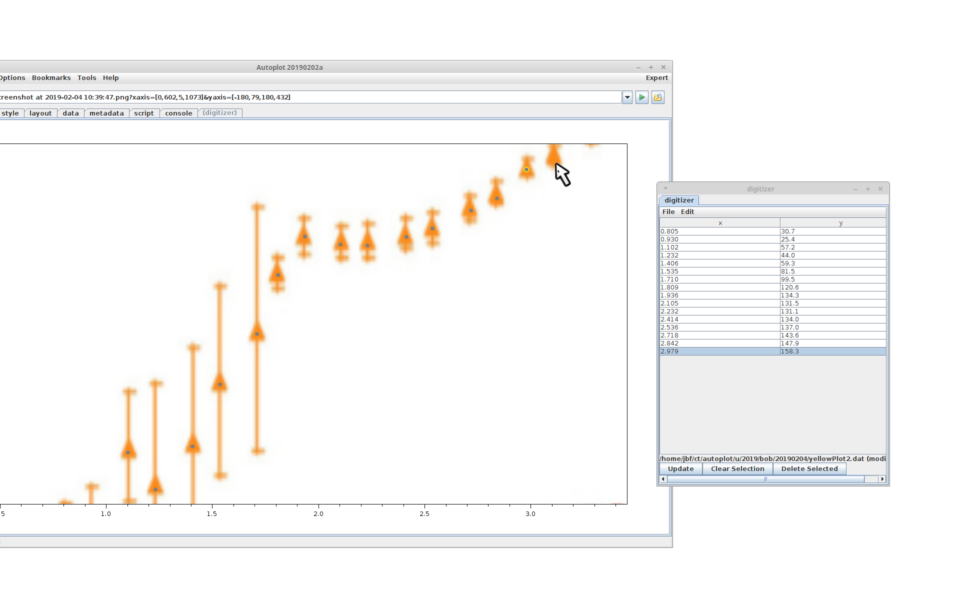This screenshot has width=960, height=600.
Task: Switch to the console tab
Action: click(178, 113)
